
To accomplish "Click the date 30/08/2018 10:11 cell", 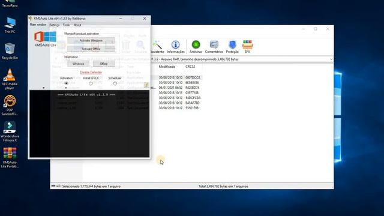I will point(170,92).
